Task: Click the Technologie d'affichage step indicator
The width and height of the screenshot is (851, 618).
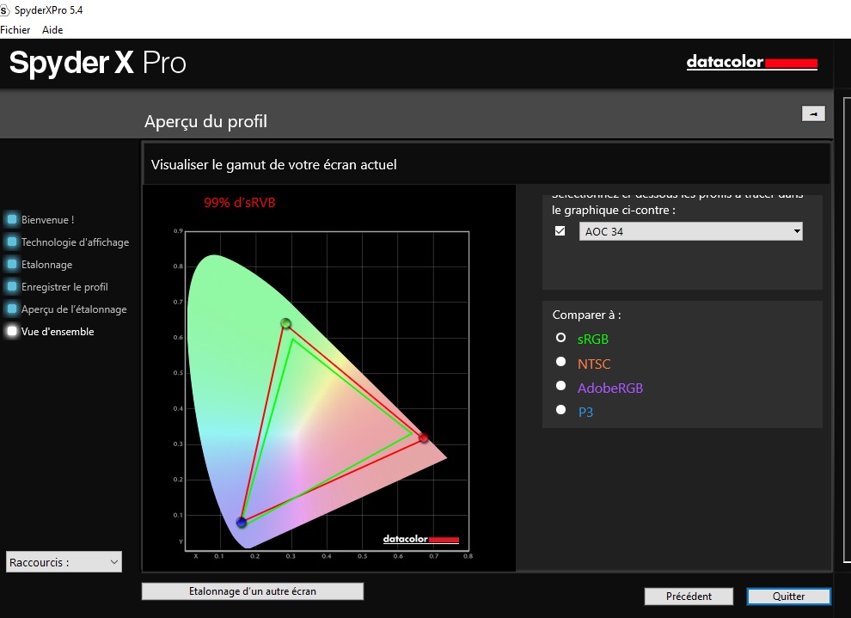Action: tap(12, 242)
